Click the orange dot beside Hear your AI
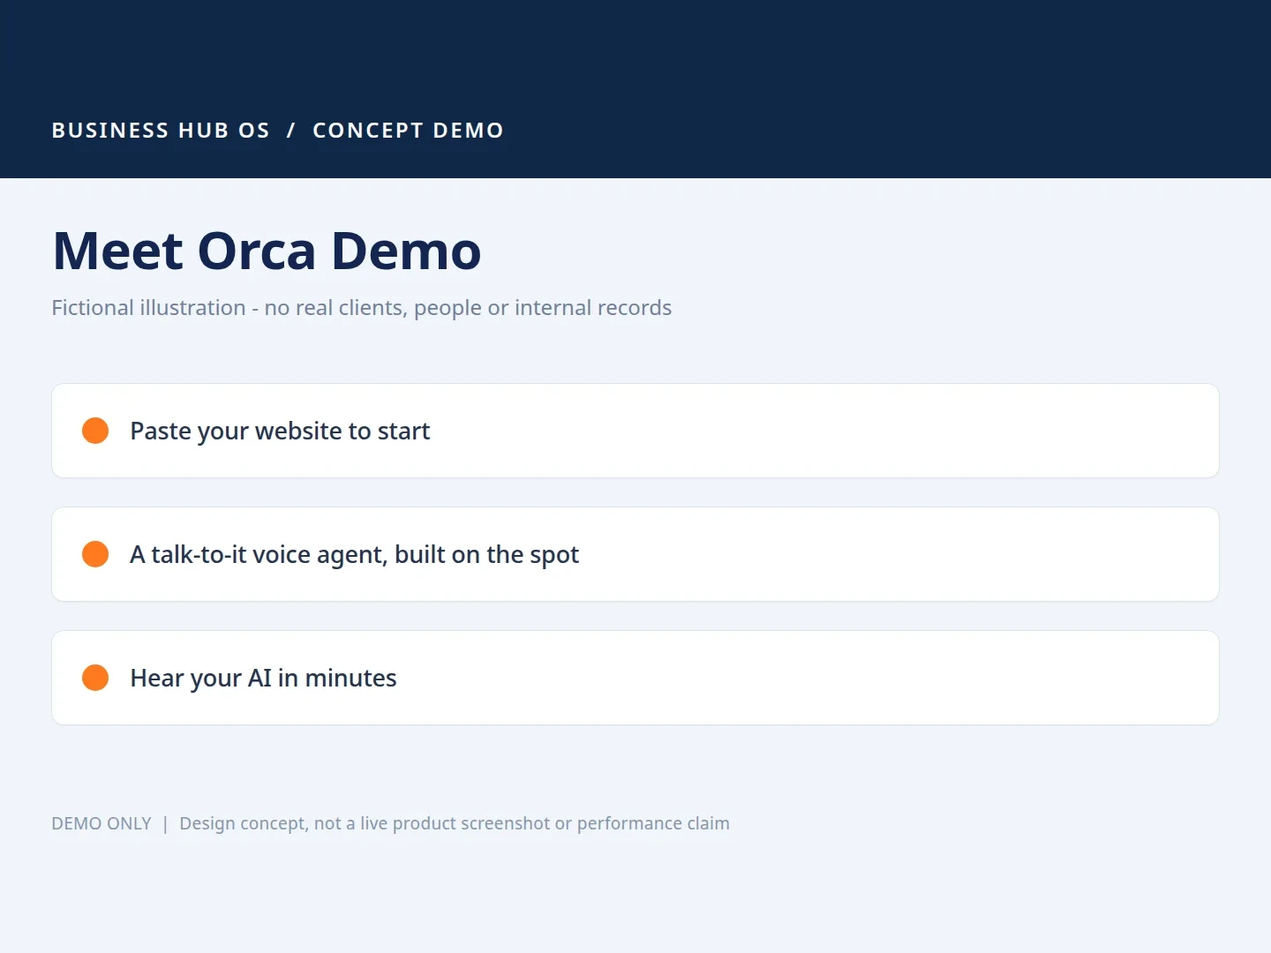The height and width of the screenshot is (953, 1271). (x=95, y=678)
